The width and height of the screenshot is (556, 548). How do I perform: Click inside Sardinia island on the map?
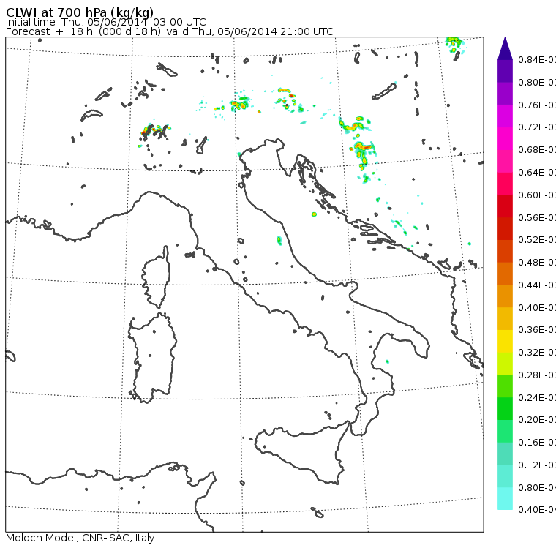click(x=153, y=359)
